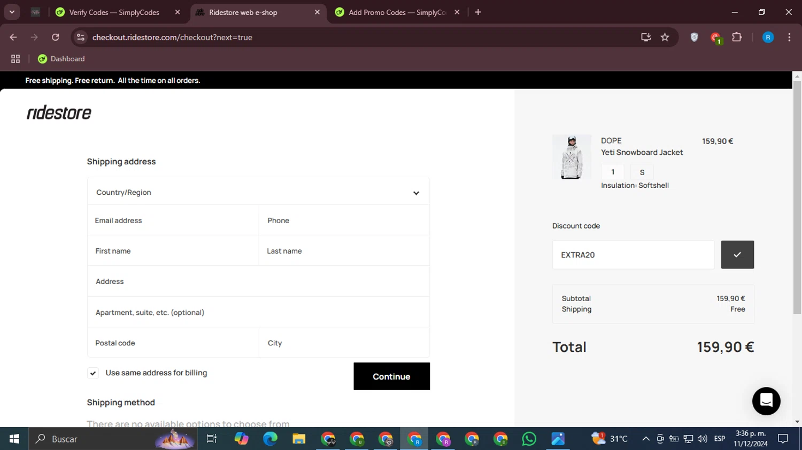Apply the discount code with checkmark button
The height and width of the screenshot is (450, 802).
737,255
